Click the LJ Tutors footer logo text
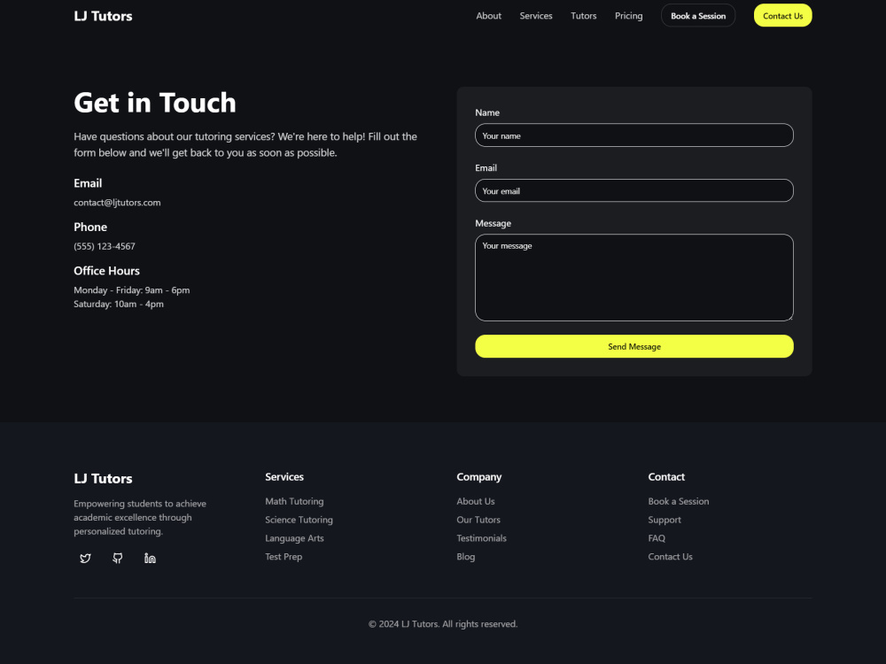886x664 pixels. coord(103,479)
